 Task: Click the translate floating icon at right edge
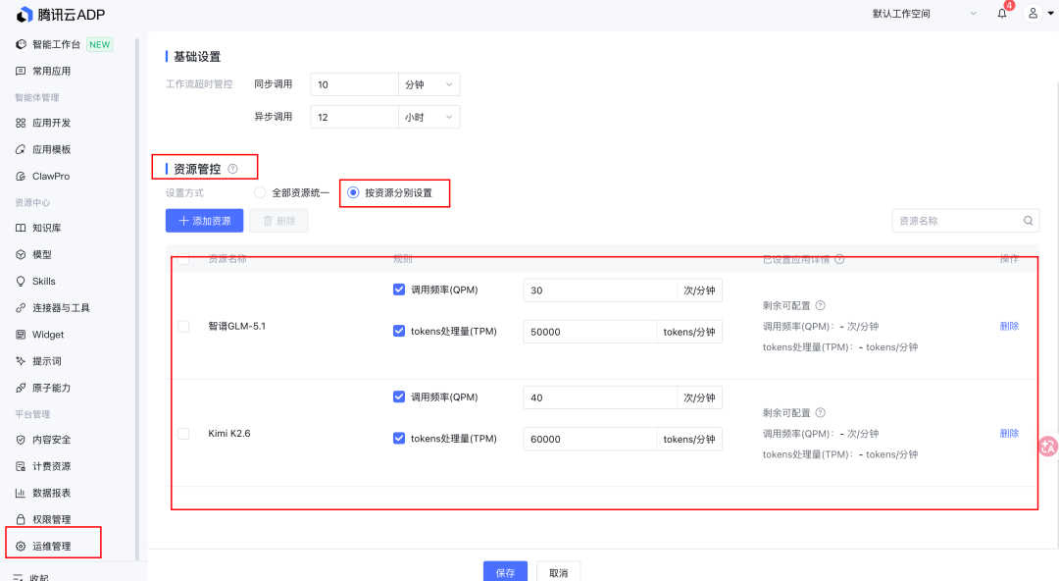[1048, 447]
